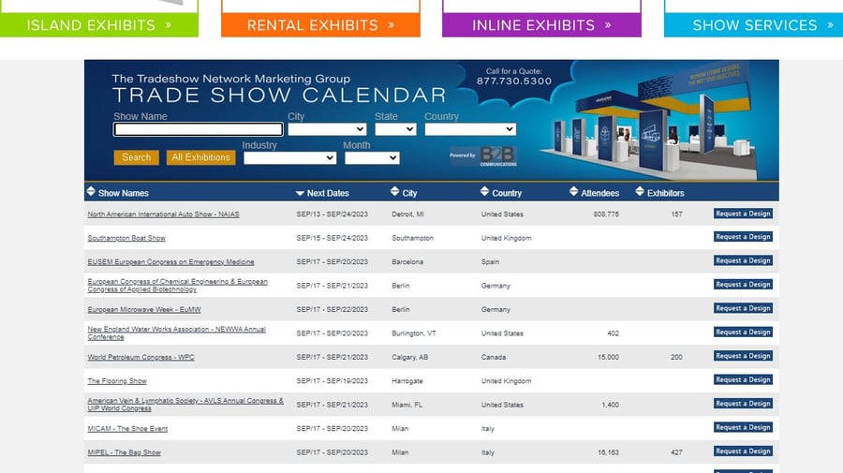Open World Petroleum Congress - WPC link

pyautogui.click(x=140, y=357)
